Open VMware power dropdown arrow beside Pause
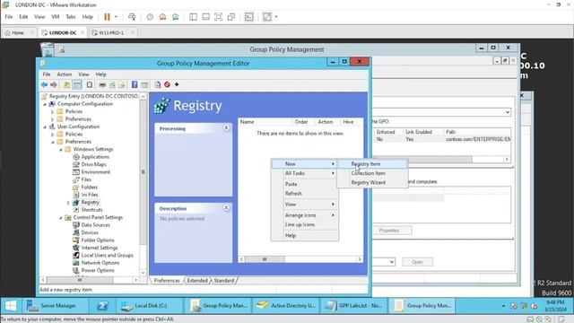This screenshot has width=574, height=323. (116, 17)
